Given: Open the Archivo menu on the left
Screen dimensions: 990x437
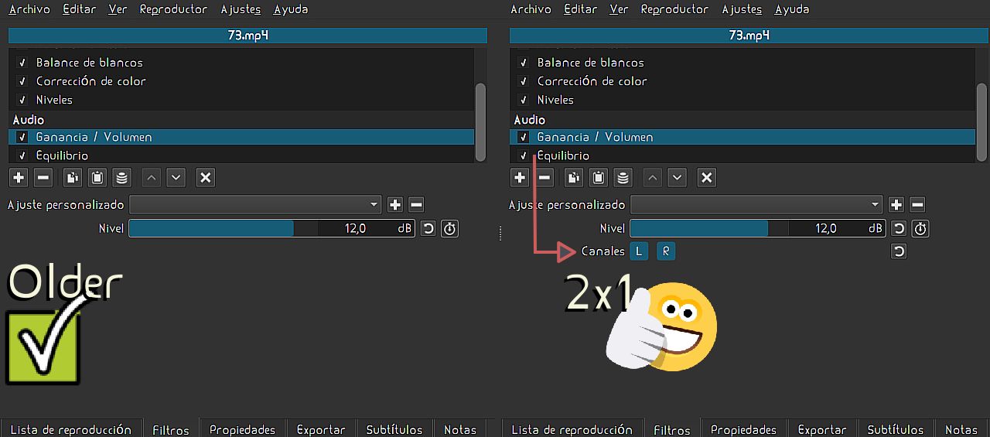Looking at the screenshot, I should (x=29, y=9).
